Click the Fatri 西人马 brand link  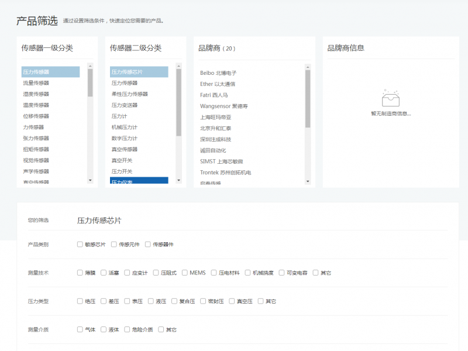pyautogui.click(x=214, y=95)
